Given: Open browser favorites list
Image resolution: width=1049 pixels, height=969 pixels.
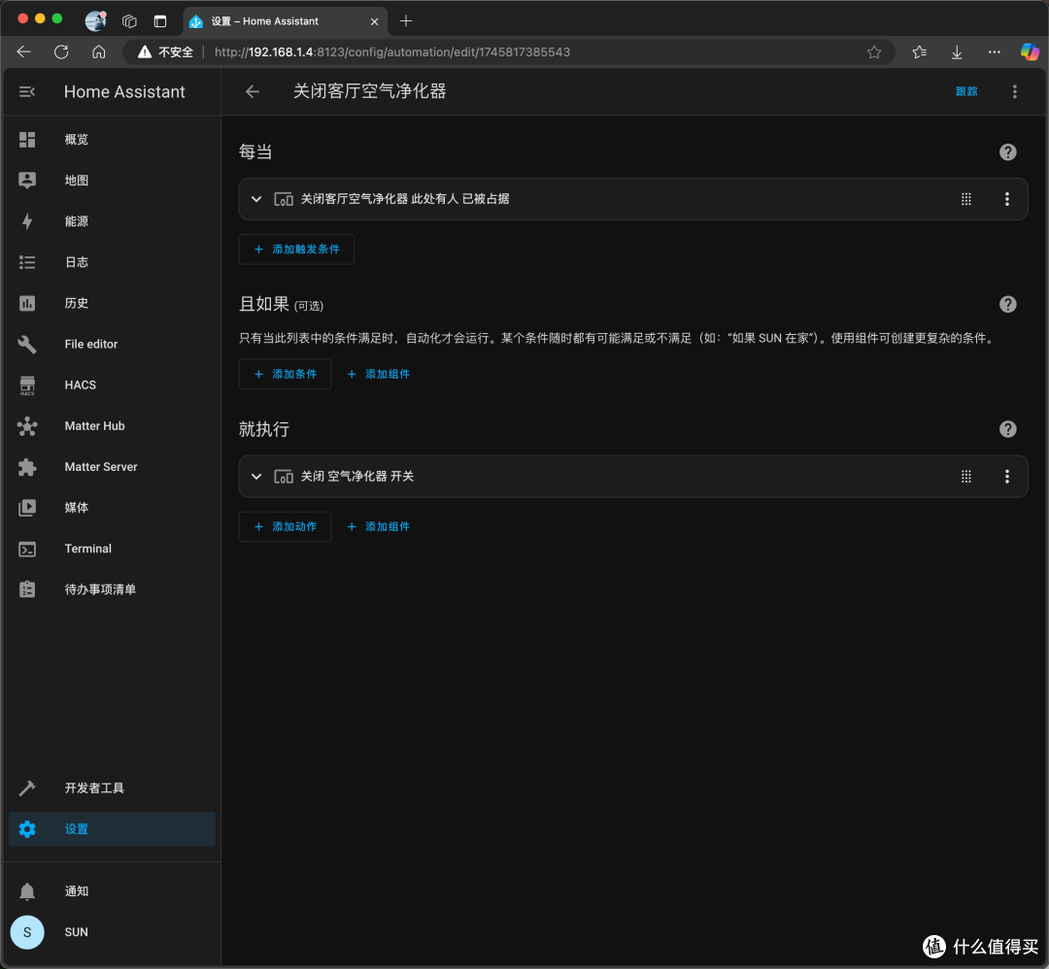Looking at the screenshot, I should point(919,52).
